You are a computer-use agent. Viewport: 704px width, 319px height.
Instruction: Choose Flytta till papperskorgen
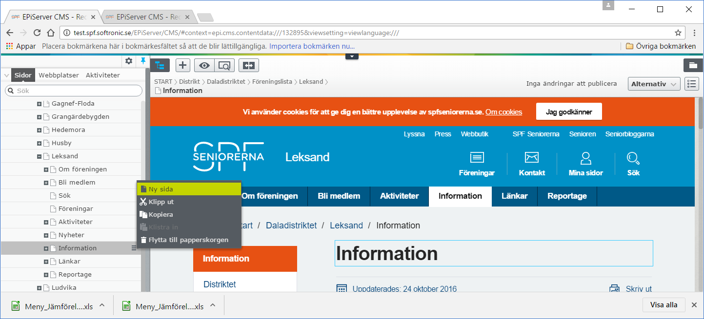pyautogui.click(x=189, y=240)
